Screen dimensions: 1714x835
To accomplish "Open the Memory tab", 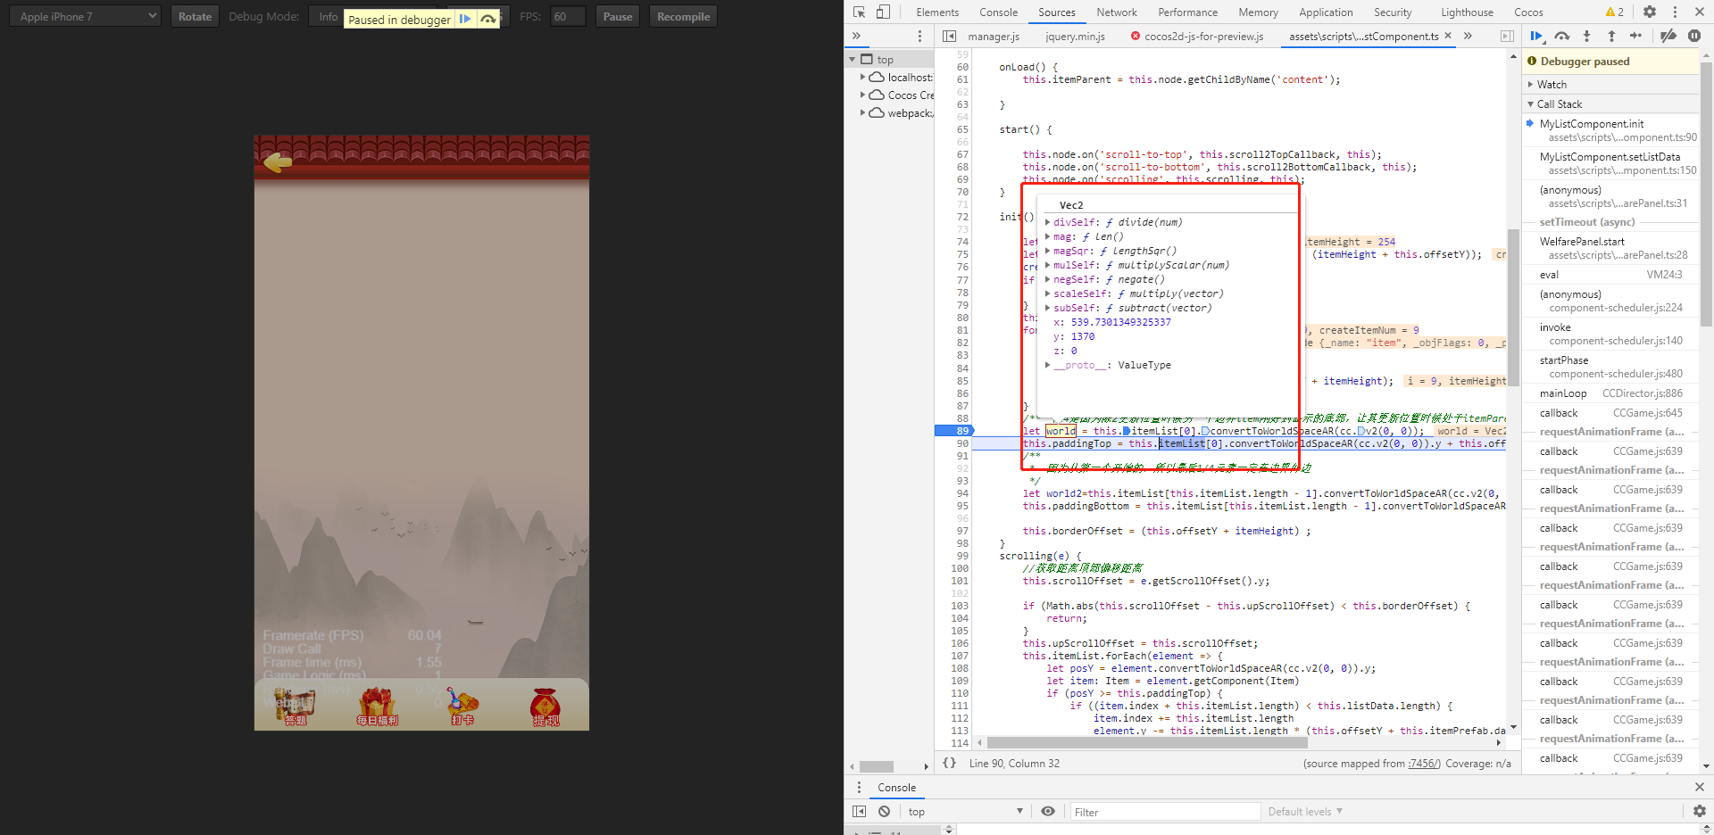I will pos(1258,12).
